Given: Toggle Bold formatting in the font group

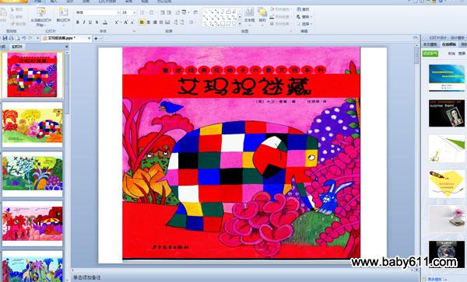Looking at the screenshot, I should (x=78, y=23).
